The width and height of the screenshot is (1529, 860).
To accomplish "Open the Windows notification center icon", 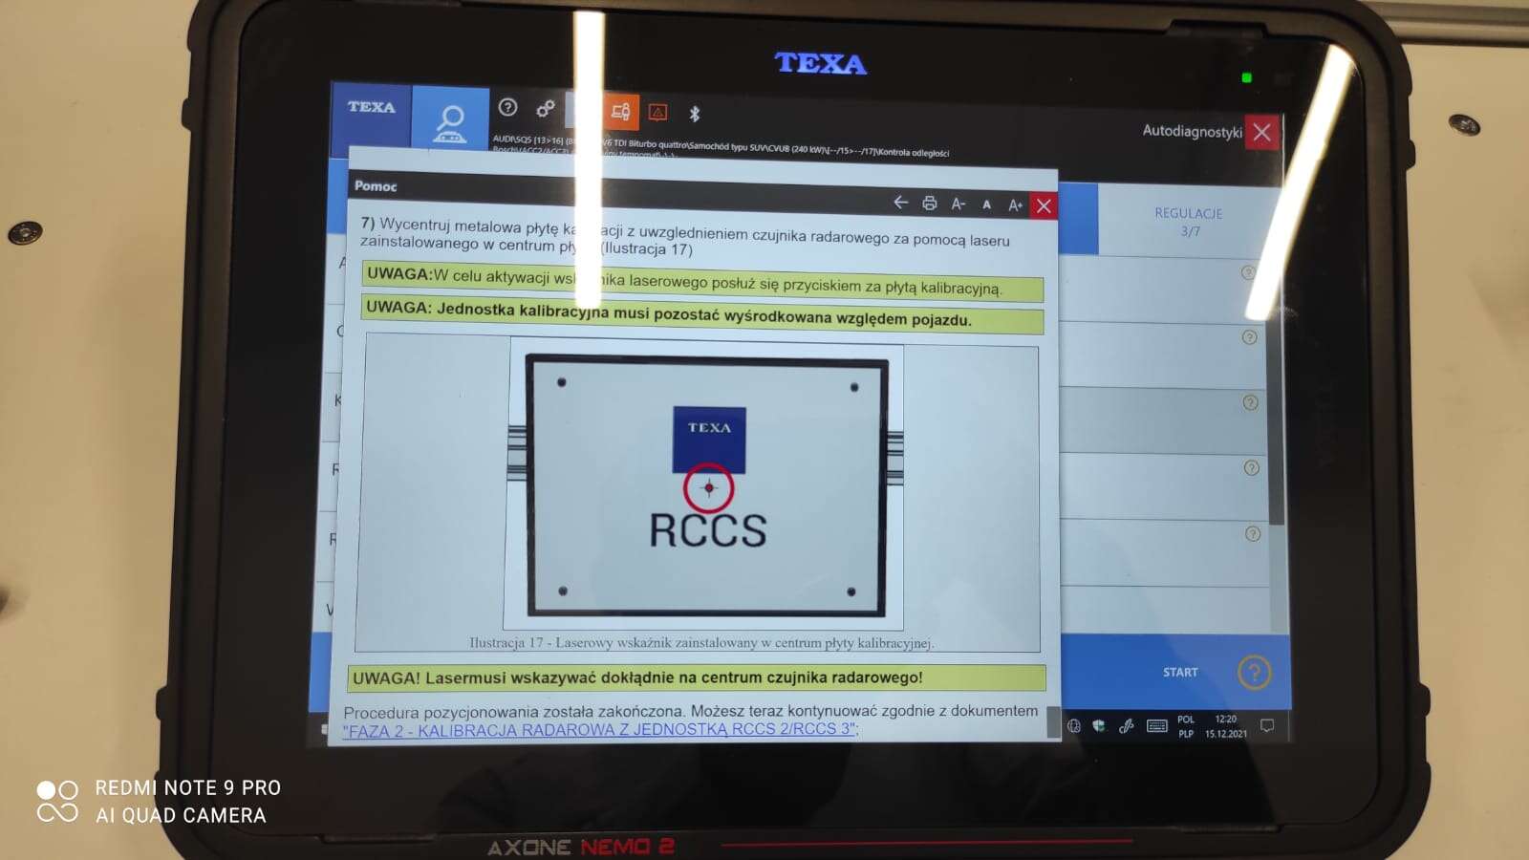I will pyautogui.click(x=1267, y=726).
